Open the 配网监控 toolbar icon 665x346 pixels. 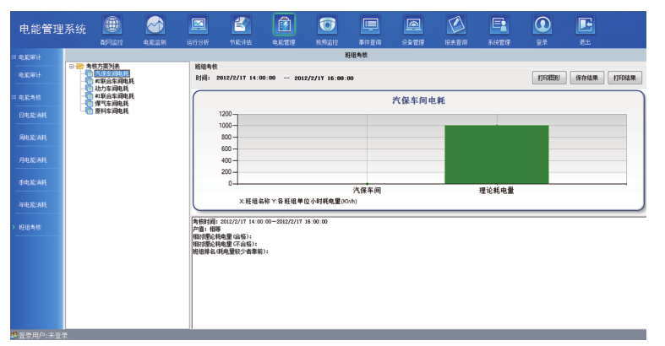pyautogui.click(x=112, y=26)
